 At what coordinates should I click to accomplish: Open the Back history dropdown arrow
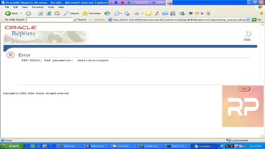(x=21, y=13)
